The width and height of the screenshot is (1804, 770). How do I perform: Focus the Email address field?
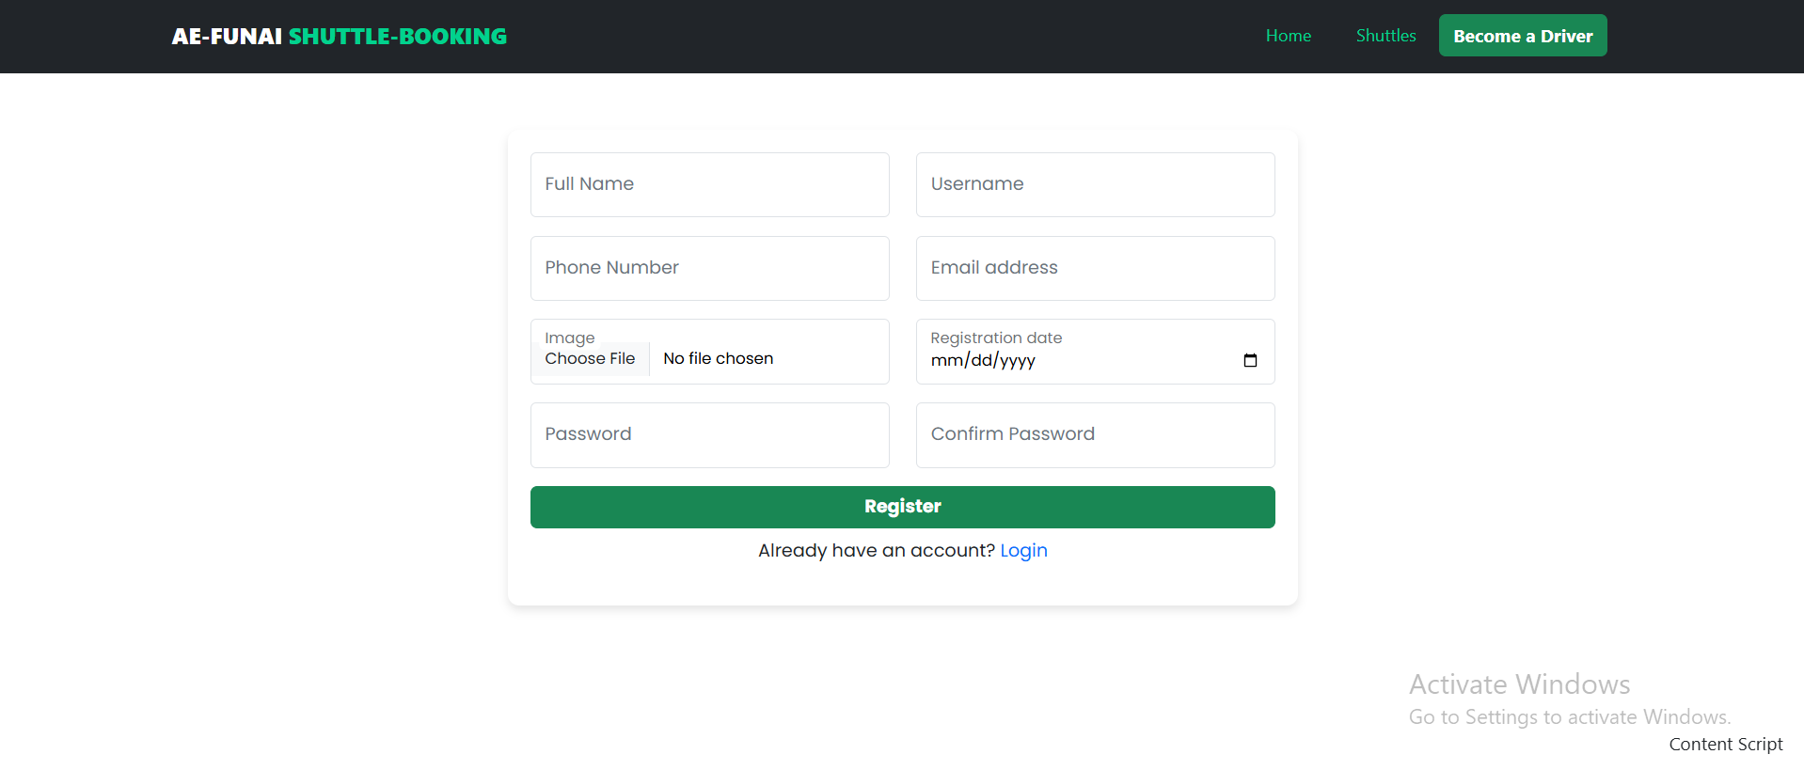(1095, 269)
